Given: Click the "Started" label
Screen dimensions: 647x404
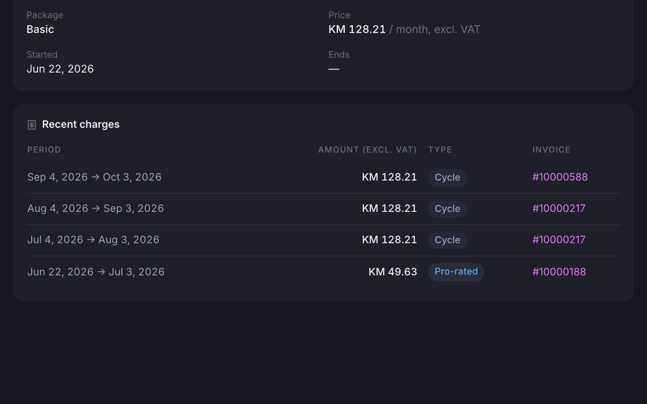Looking at the screenshot, I should coord(42,55).
